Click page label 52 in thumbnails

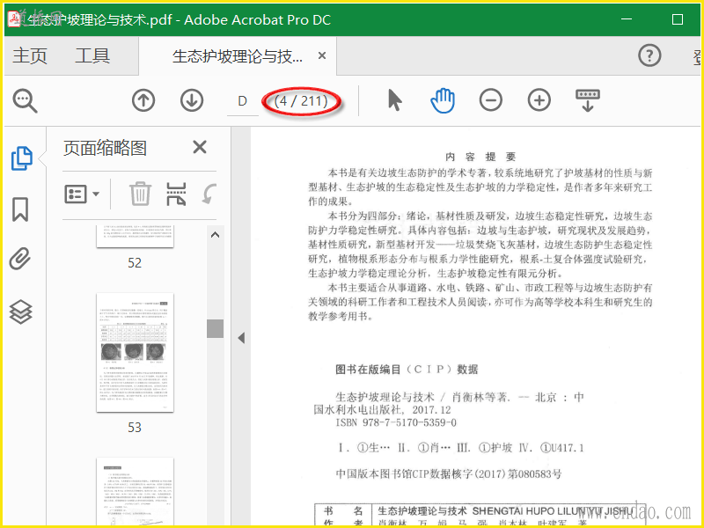[135, 262]
